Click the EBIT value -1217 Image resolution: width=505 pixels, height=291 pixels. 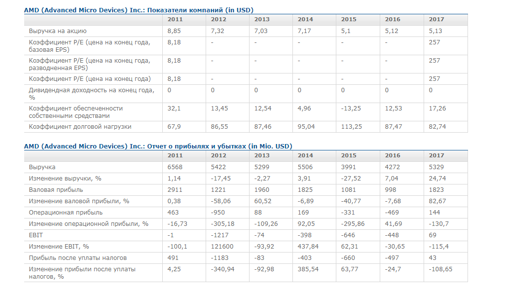(219, 235)
